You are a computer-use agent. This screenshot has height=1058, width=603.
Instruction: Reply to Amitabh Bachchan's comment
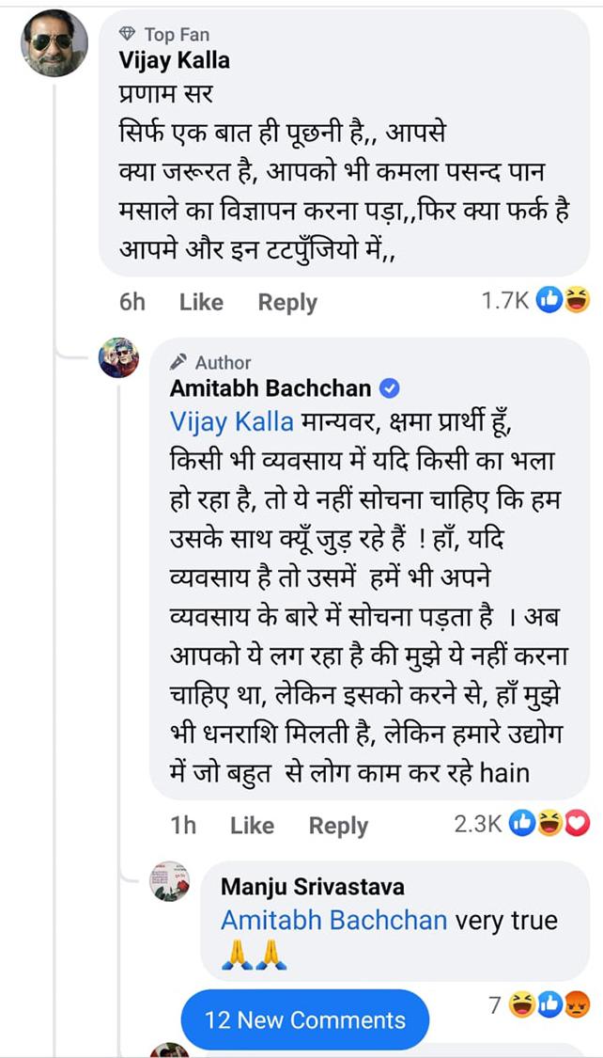(338, 826)
